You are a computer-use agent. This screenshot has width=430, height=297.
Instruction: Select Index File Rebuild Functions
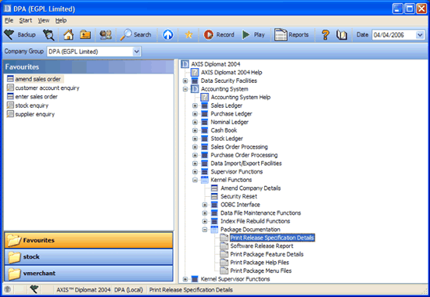click(x=256, y=221)
